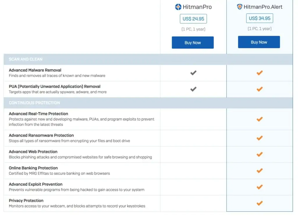Click 'Targets apps that are actually spyware' description
The image size is (298, 216).
pos(58,92)
